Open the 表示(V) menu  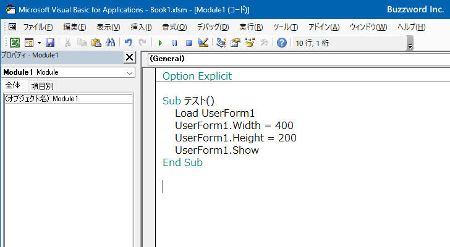[x=108, y=27]
